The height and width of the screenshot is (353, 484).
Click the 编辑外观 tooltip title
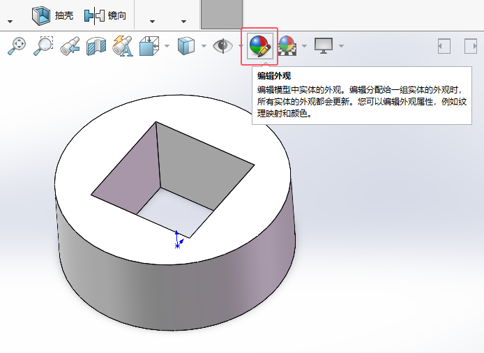pos(274,75)
